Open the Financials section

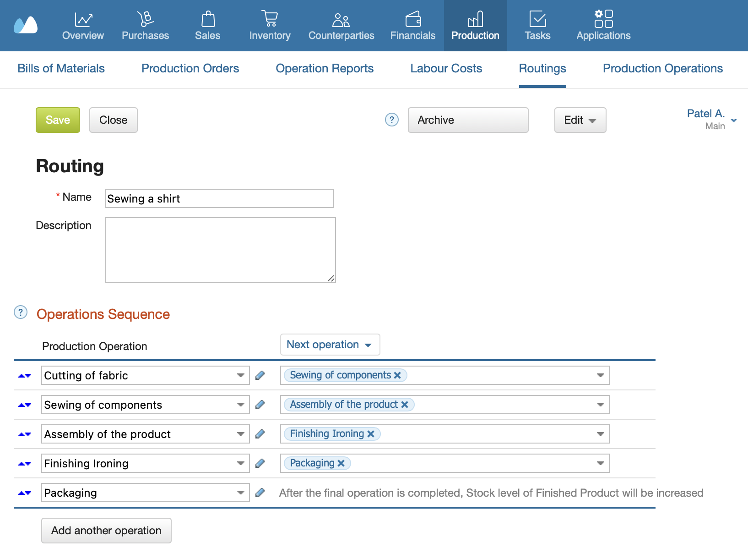click(412, 26)
